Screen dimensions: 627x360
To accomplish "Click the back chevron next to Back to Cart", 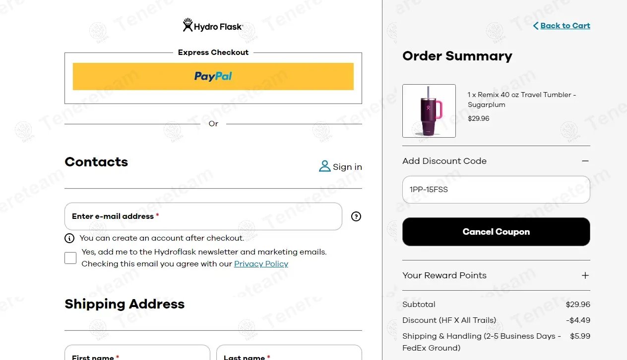I will 536,26.
